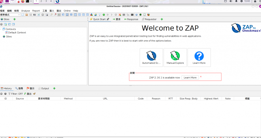Click the Sites panel New Context icon
Viewport: 261px width, 138px height.
click(6, 24)
